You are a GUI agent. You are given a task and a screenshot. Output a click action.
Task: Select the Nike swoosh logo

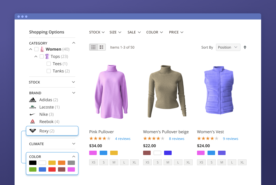(33, 115)
